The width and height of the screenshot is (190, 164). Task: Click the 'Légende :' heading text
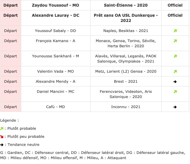pyautogui.click(x=10, y=120)
